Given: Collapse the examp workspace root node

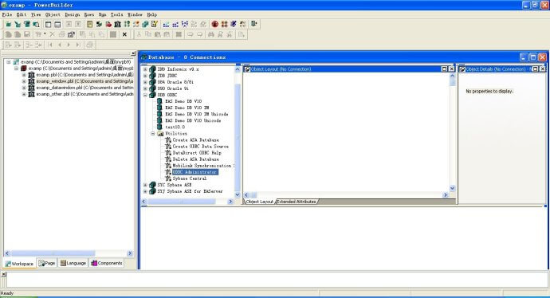Looking at the screenshot, I should pos(9,61).
